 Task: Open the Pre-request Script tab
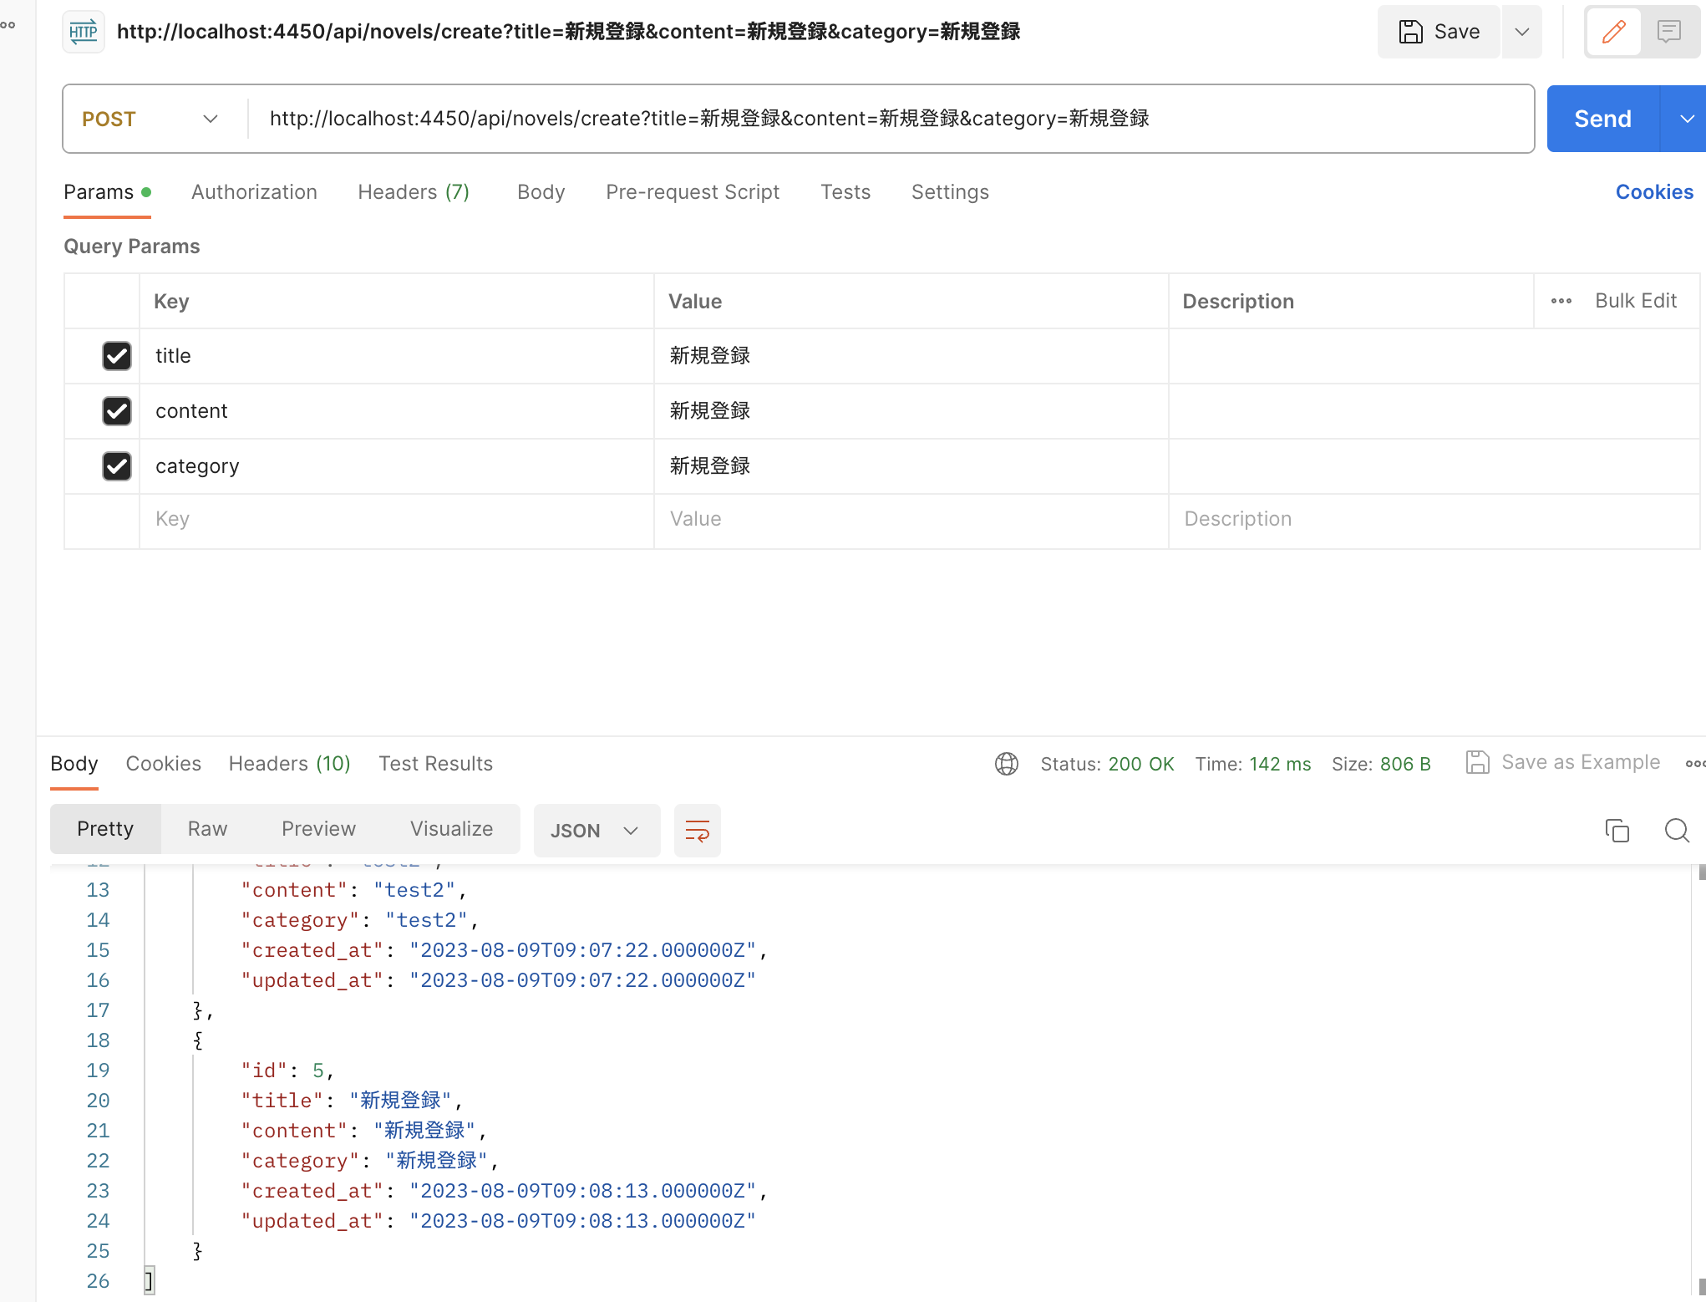point(692,192)
